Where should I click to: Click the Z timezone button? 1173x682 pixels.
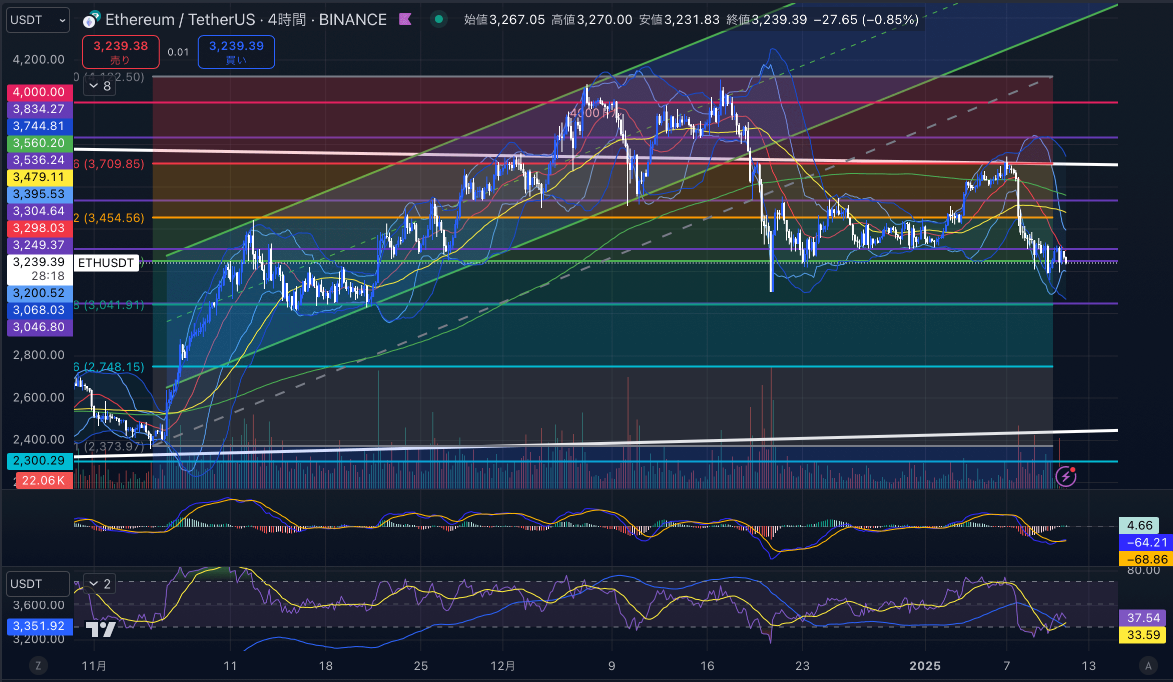(x=38, y=665)
